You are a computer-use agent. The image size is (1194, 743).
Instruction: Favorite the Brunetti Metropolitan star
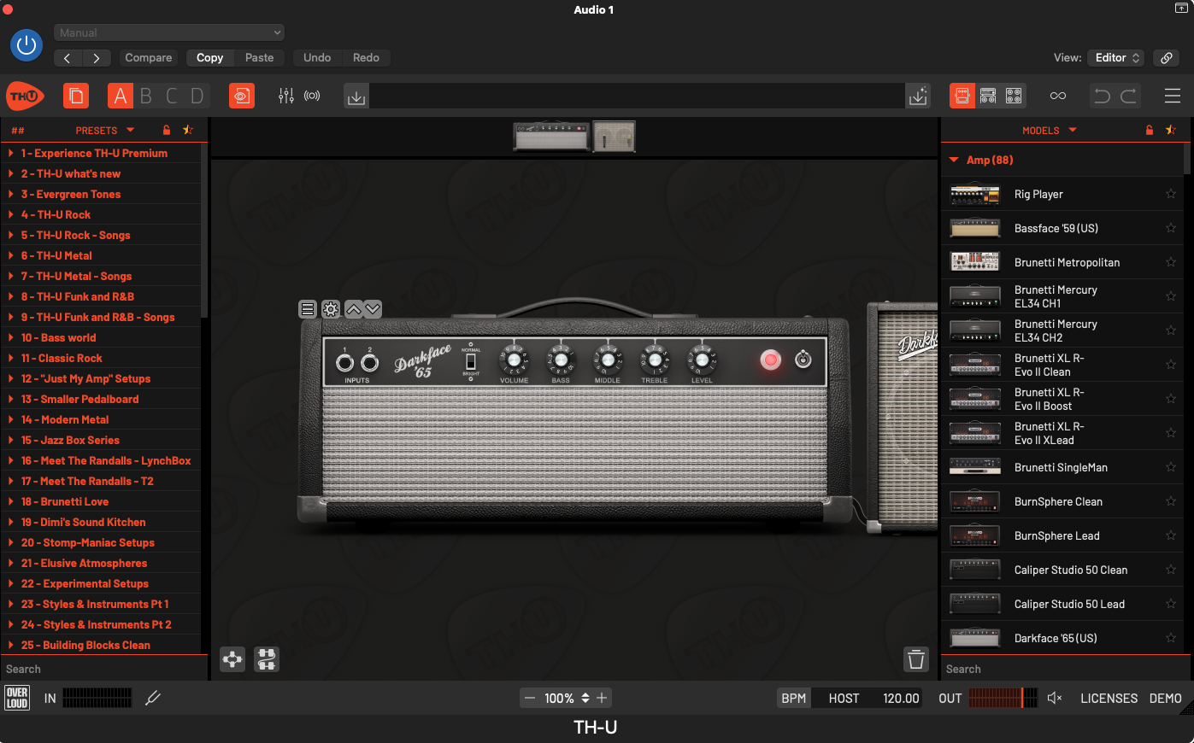click(1171, 262)
